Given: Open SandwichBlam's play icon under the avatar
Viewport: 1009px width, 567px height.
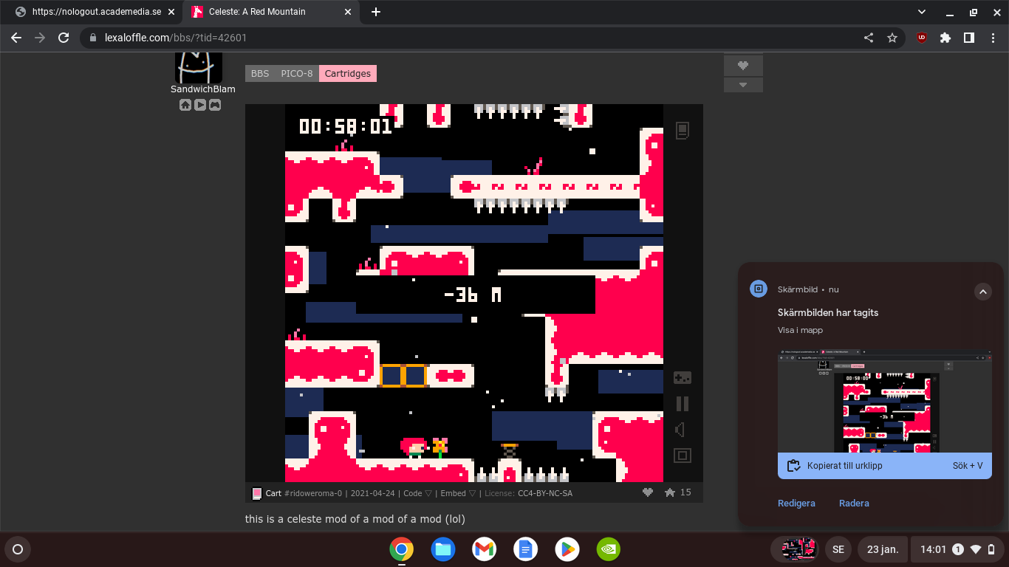Looking at the screenshot, I should click(x=200, y=105).
